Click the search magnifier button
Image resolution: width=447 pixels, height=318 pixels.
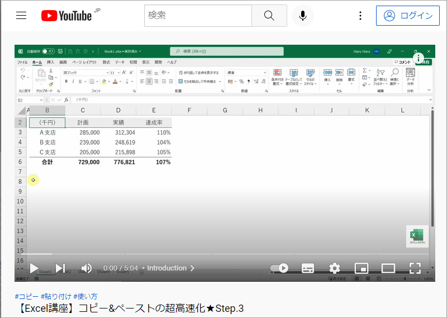click(x=269, y=16)
